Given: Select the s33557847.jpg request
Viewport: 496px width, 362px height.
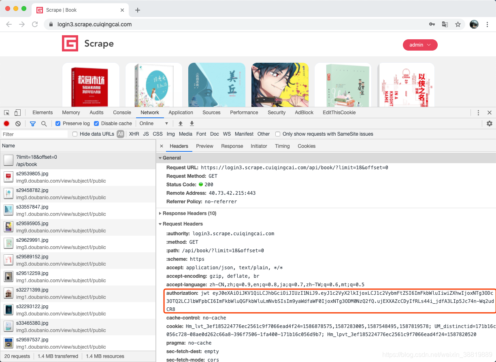Looking at the screenshot, I should coord(78,211).
